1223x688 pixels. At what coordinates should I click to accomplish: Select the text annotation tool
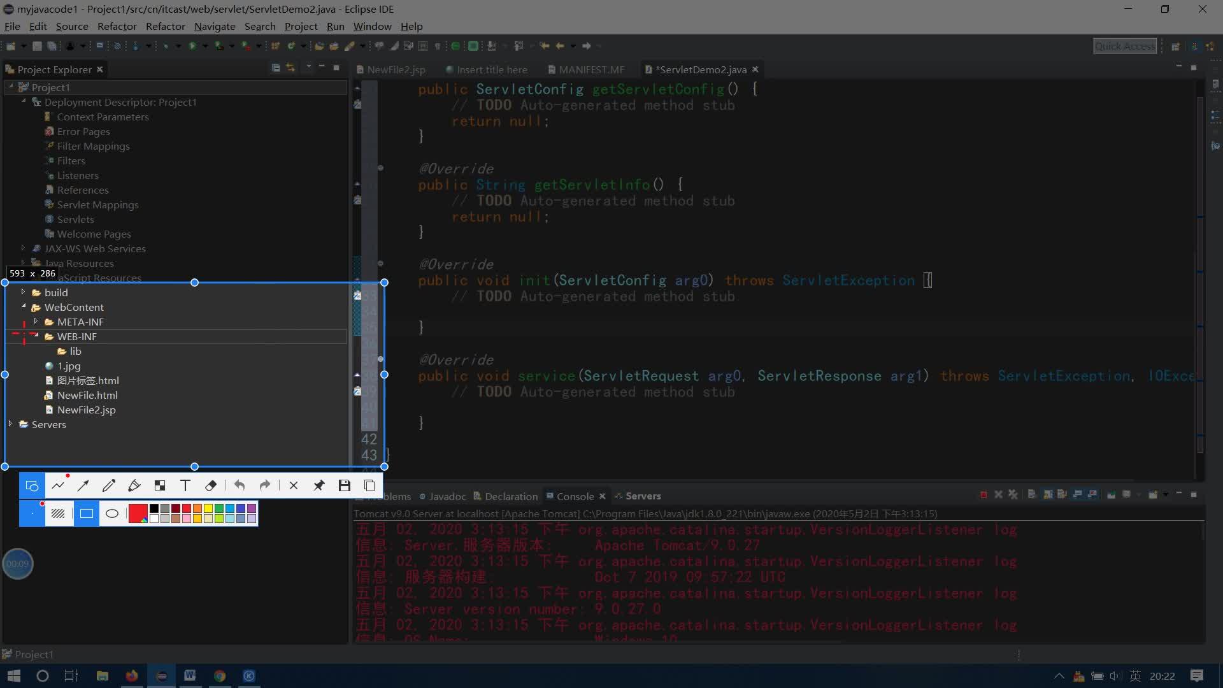pos(185,486)
